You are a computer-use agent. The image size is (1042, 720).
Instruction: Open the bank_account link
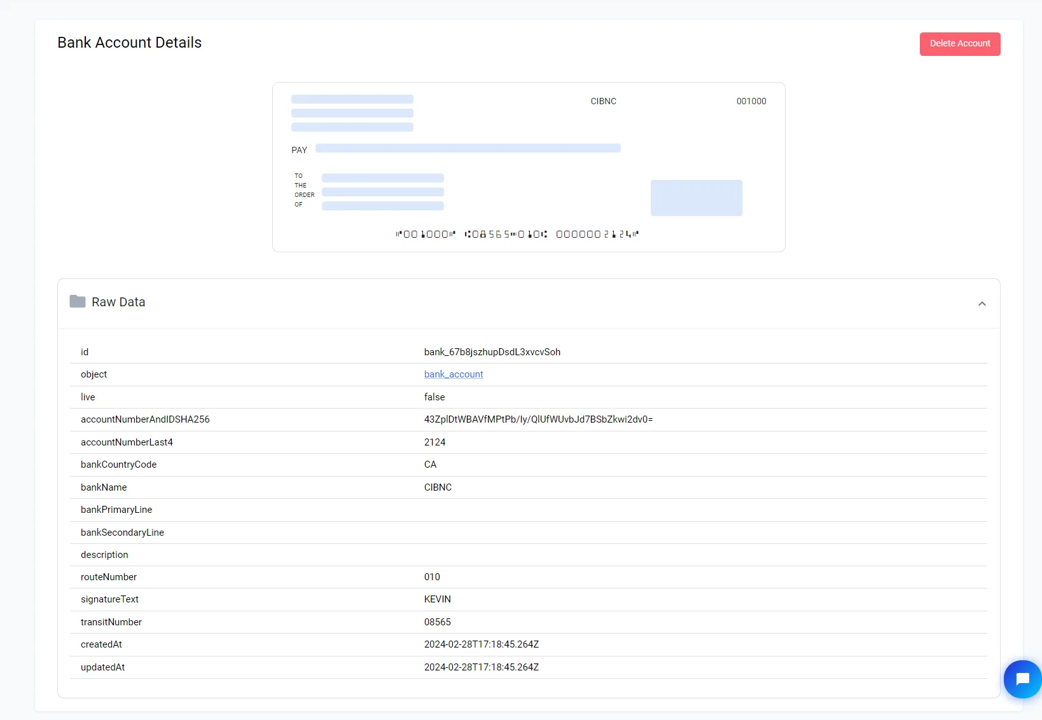point(453,374)
